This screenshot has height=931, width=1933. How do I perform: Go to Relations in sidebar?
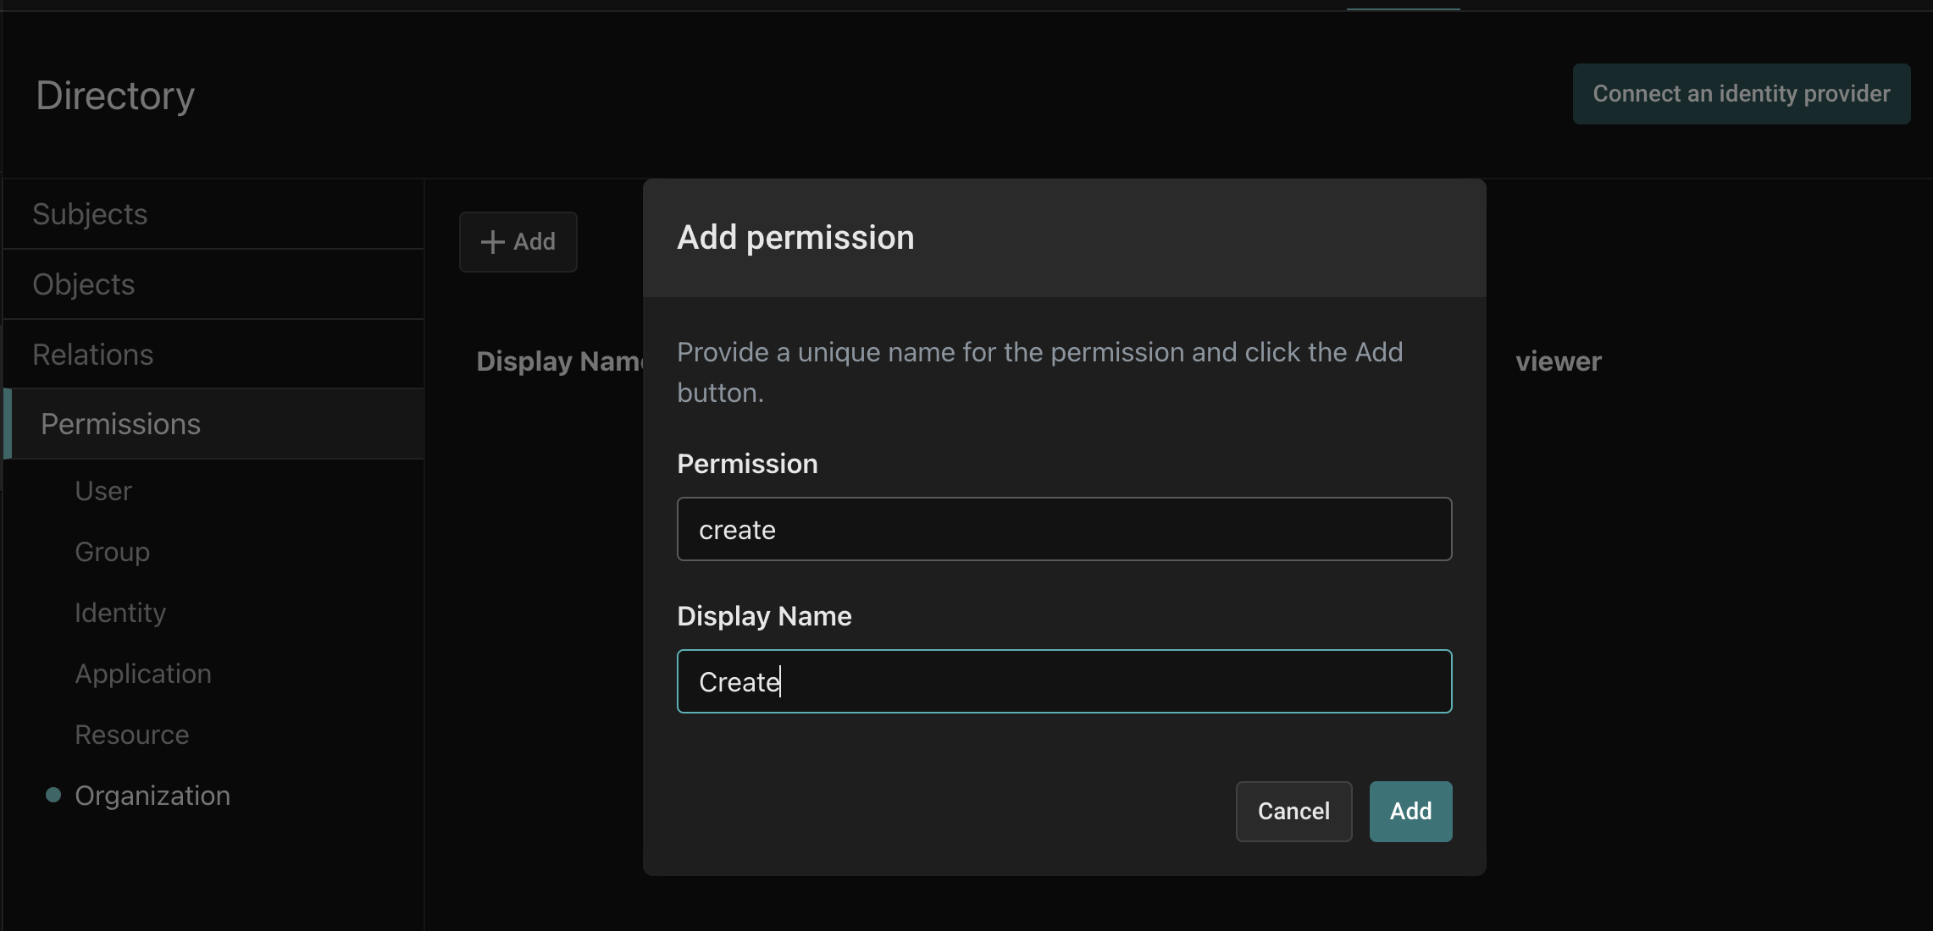click(92, 355)
